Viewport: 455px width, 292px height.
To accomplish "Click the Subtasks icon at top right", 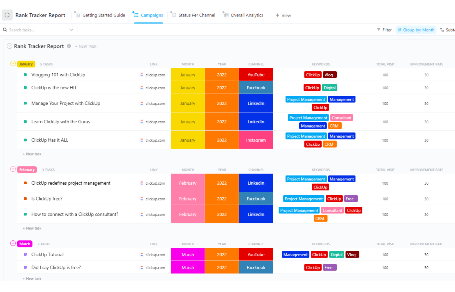I will 442,30.
